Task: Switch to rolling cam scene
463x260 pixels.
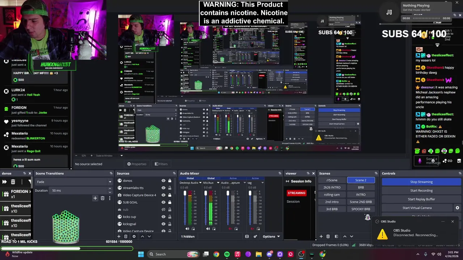Action: [x=332, y=195]
